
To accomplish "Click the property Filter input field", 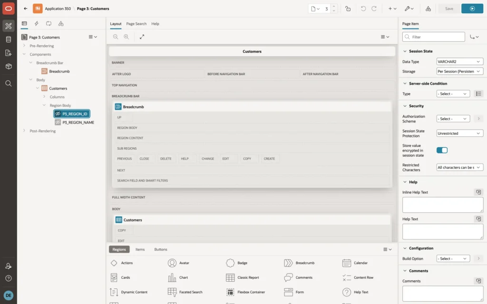I will 433,37.
